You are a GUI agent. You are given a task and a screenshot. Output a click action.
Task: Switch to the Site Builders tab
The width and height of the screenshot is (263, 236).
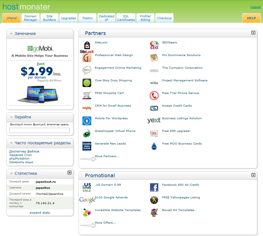coord(50,18)
